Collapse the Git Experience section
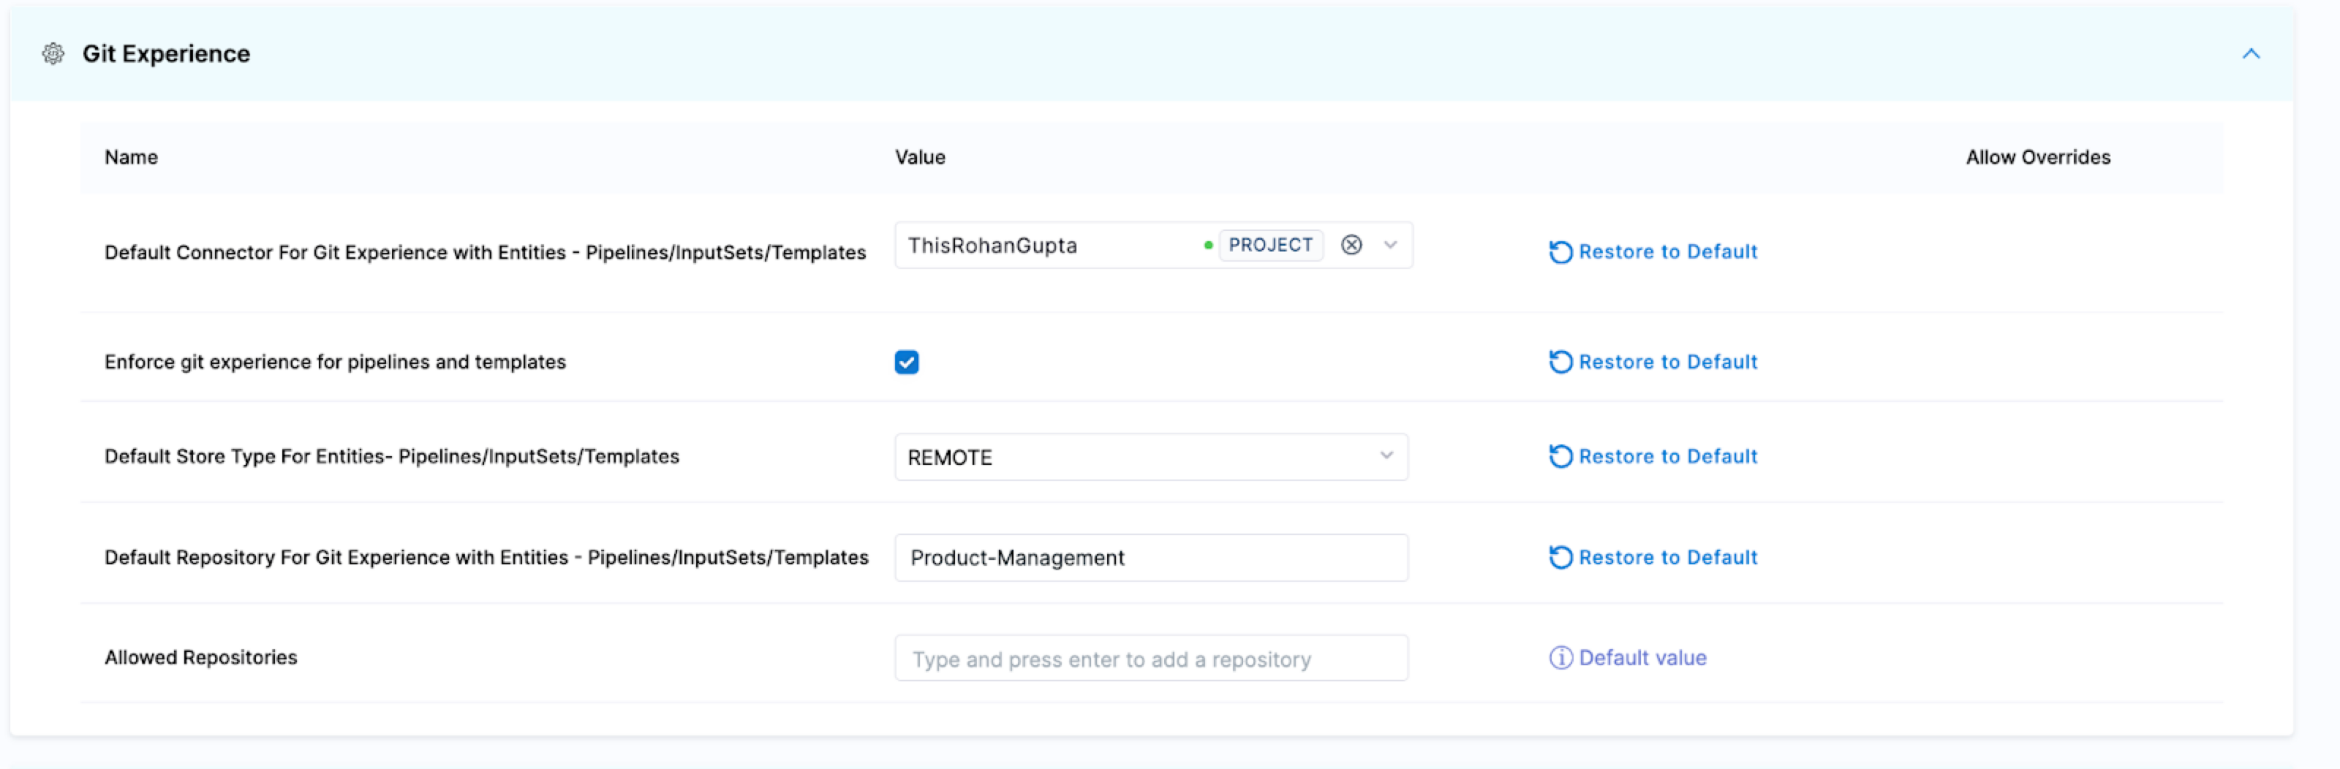Screen dimensions: 2340x769 (2250, 55)
